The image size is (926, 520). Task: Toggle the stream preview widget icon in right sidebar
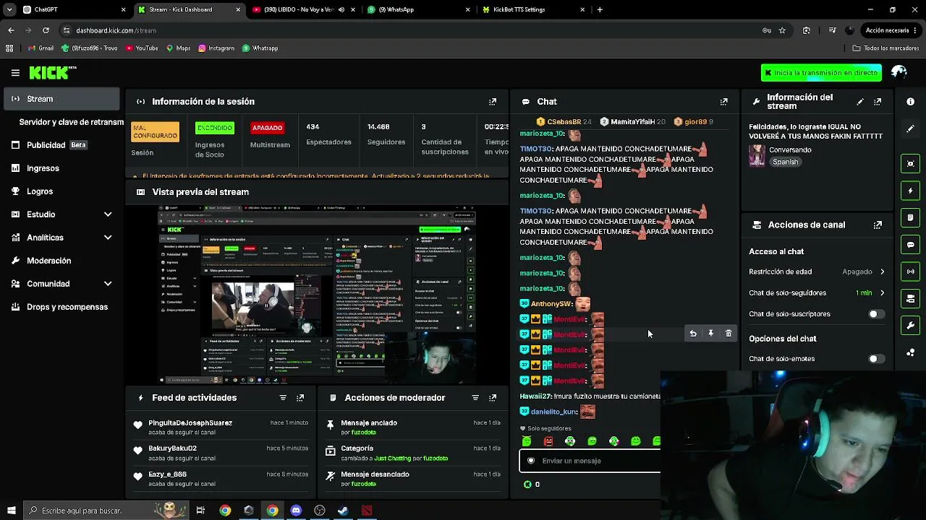tap(911, 163)
